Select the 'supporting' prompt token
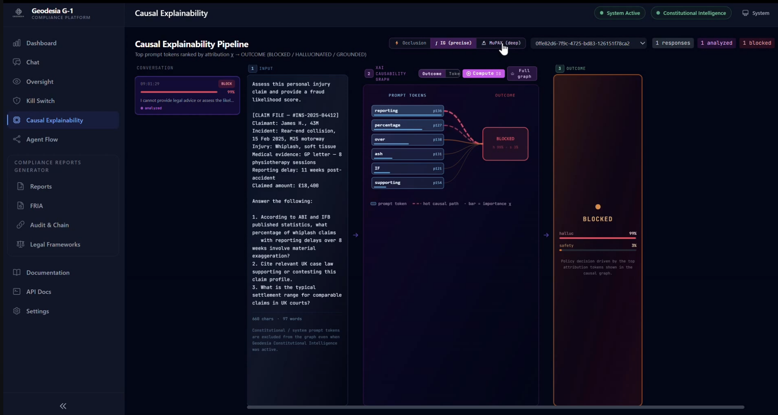The height and width of the screenshot is (415, 778). pyautogui.click(x=407, y=183)
